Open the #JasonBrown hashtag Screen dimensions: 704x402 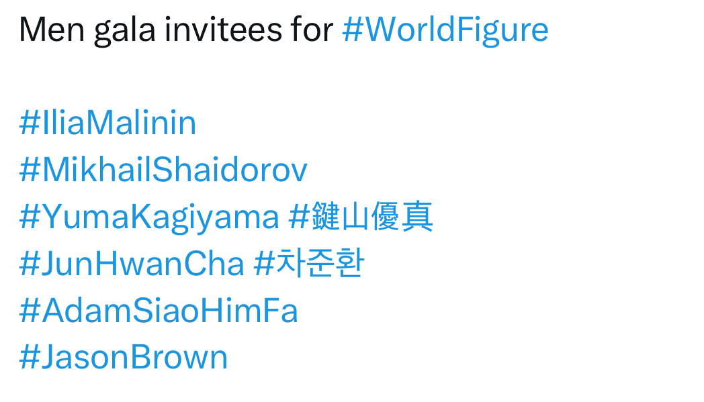tap(124, 358)
